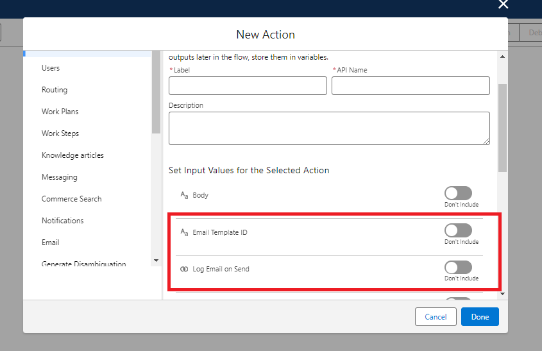This screenshot has width=542, height=351.
Task: Click the Cancel button
Action: (x=436, y=317)
